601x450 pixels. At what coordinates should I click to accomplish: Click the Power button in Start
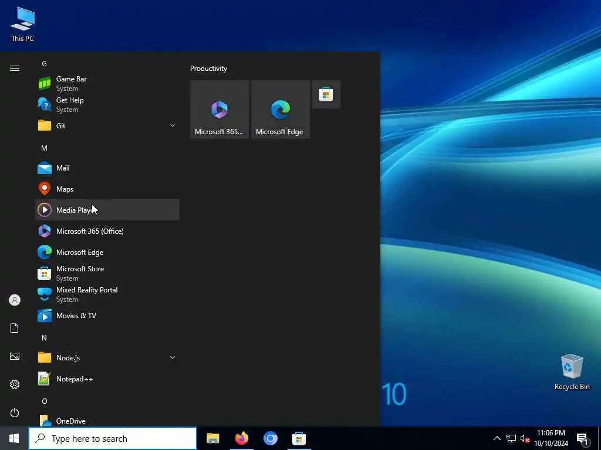click(15, 412)
